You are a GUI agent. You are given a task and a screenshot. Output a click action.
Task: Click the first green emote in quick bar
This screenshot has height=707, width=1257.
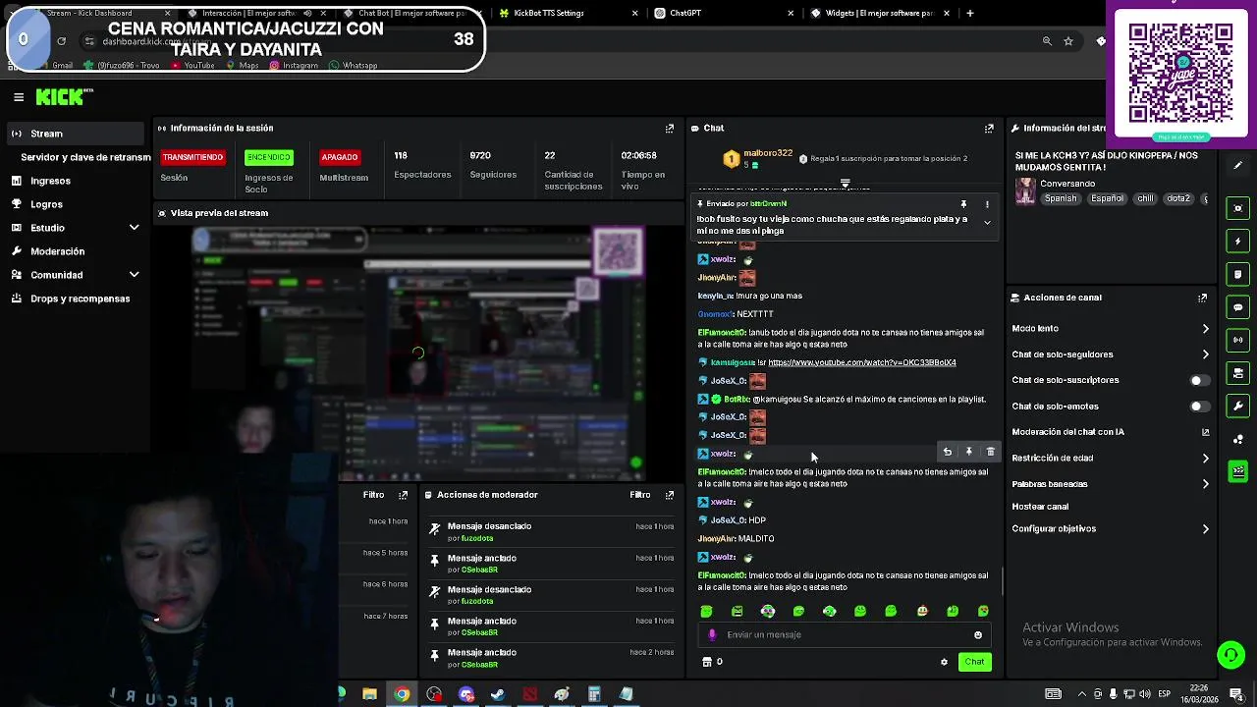coord(706,611)
